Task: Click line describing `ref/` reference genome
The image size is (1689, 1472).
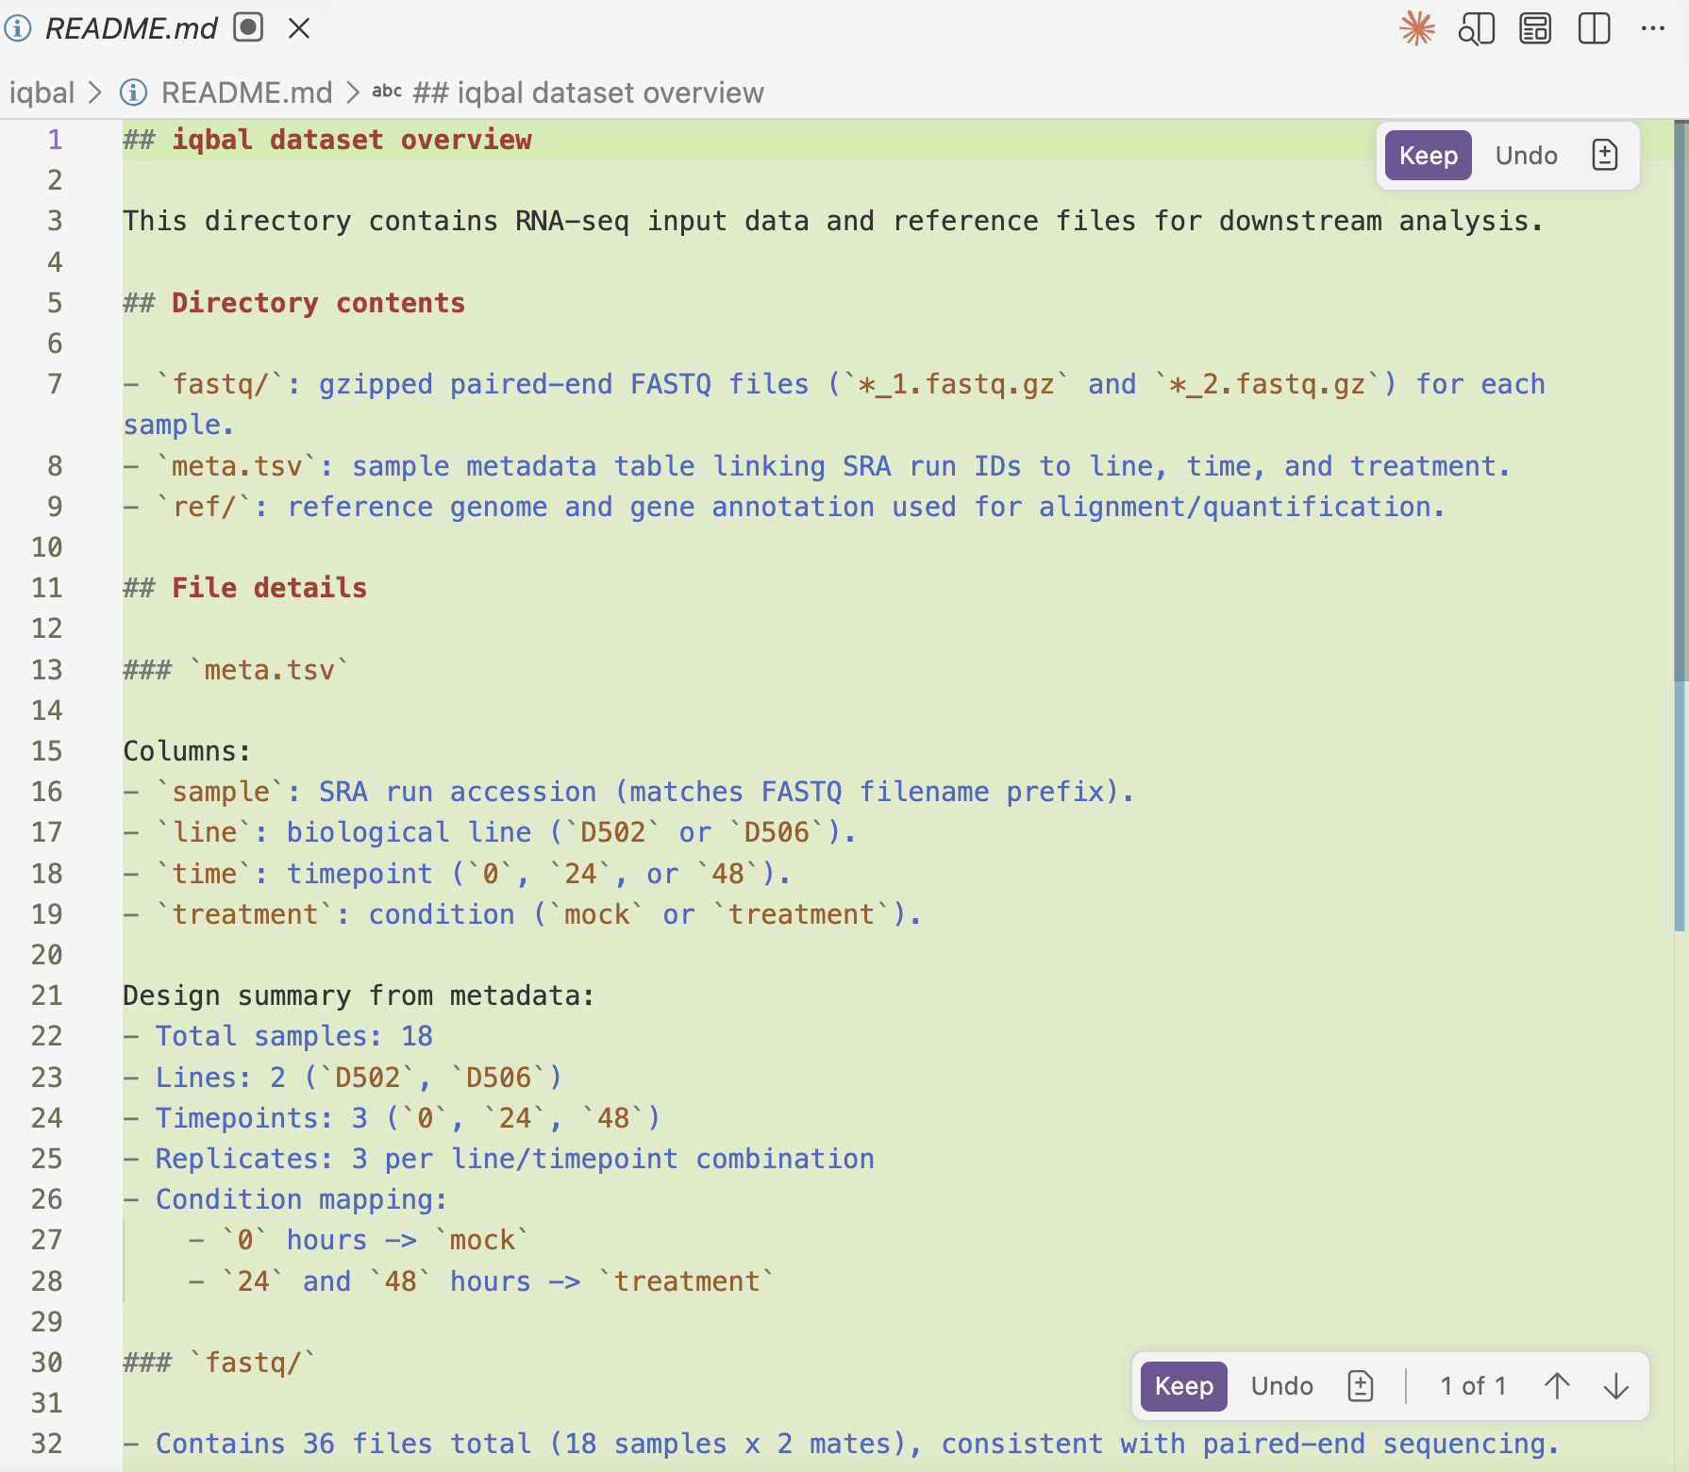Action: [x=783, y=507]
